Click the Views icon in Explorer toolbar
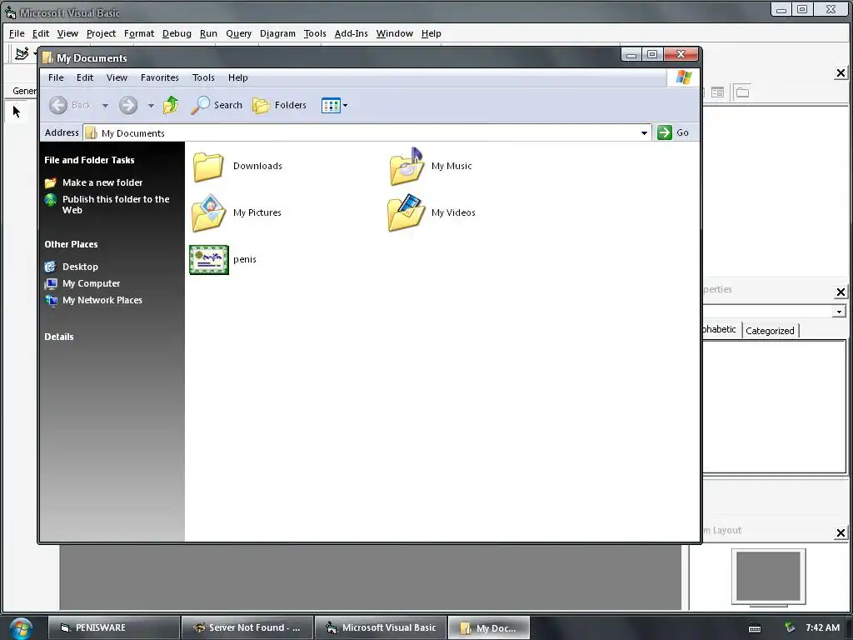 (x=331, y=105)
